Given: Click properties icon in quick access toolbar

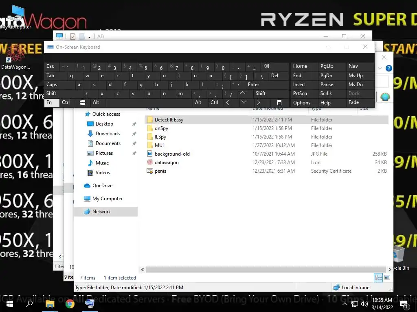Looking at the screenshot, I should (72, 36).
